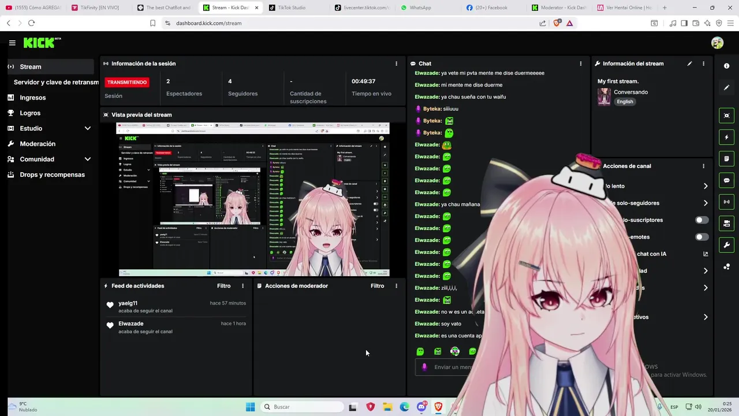Toggle the chat bubble panel icon in right sidebar
This screenshot has width=739, height=416.
pos(726,180)
